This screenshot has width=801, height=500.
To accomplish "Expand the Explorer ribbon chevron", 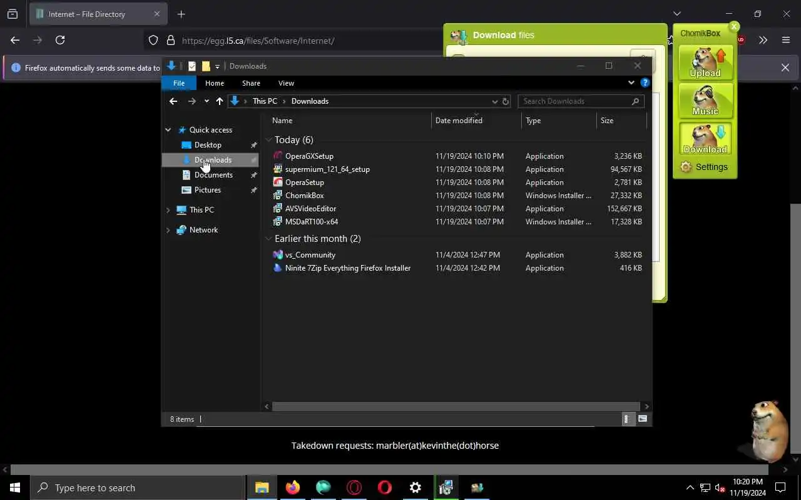I will coord(631,82).
